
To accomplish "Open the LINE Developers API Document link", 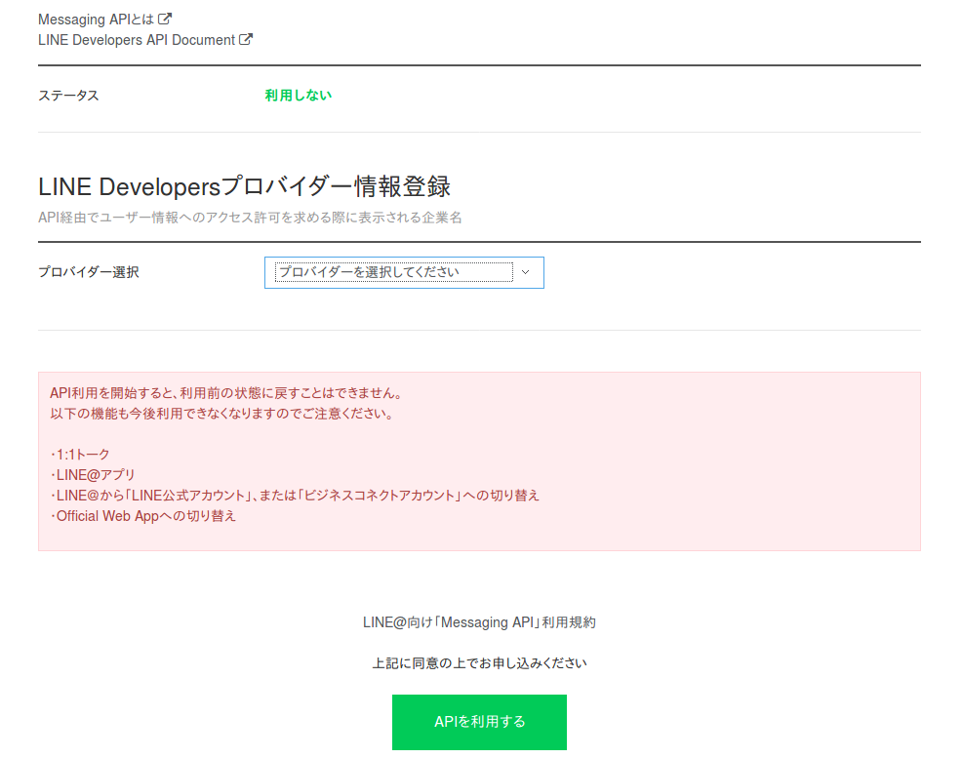I will (137, 40).
